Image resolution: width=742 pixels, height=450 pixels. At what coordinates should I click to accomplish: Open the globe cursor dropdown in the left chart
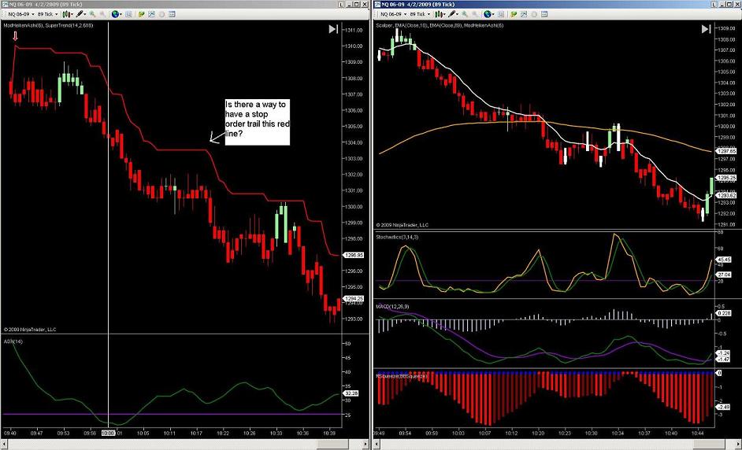117,14
